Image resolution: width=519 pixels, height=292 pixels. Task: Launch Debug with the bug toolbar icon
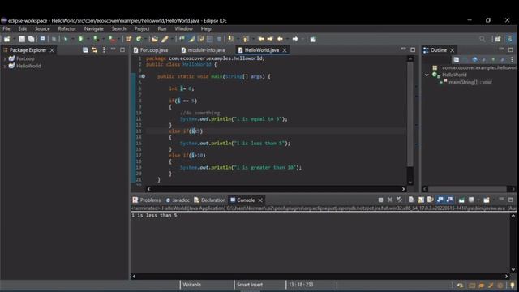(x=66, y=40)
